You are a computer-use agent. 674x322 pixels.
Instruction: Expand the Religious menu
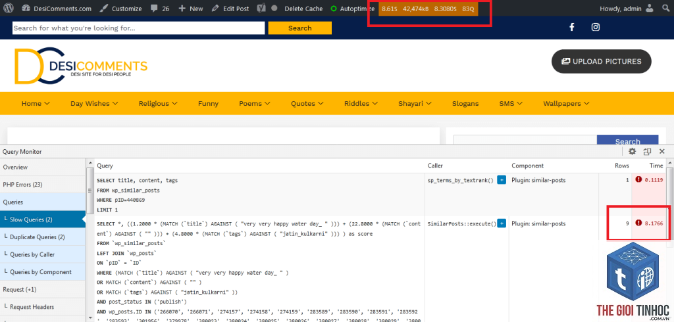click(158, 103)
